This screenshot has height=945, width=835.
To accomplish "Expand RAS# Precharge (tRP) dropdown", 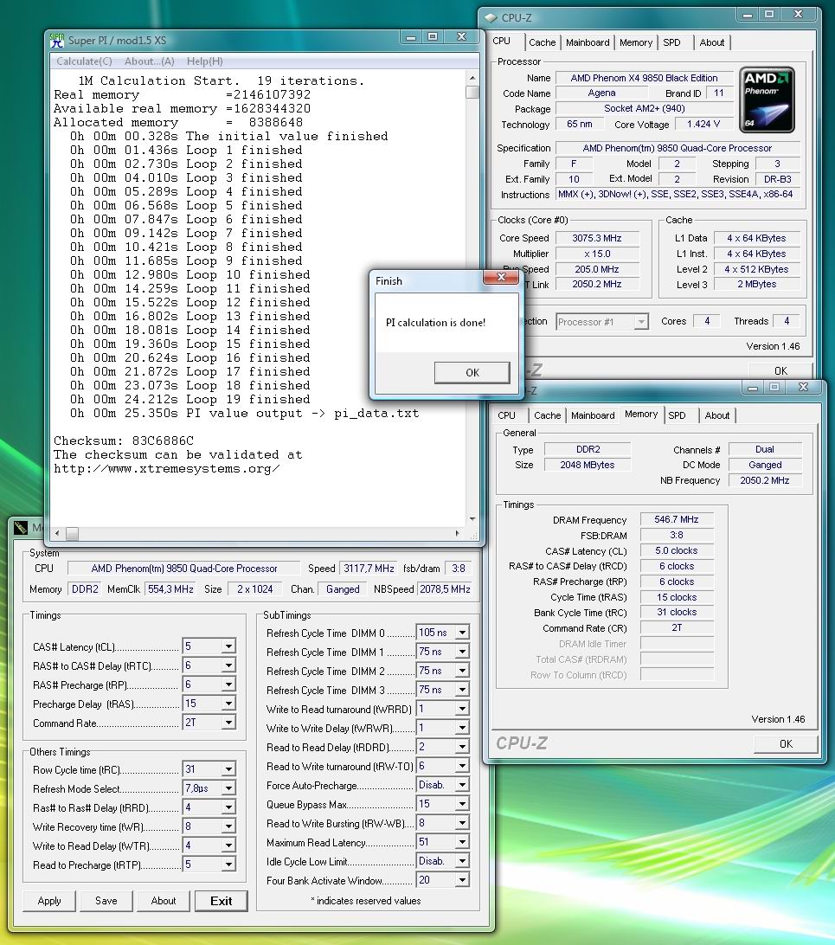I will click(228, 685).
